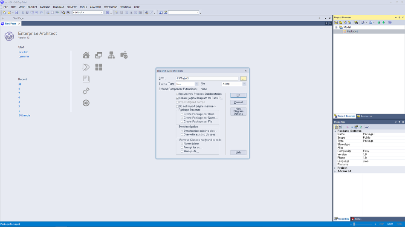
Task: Expand the Project section in Properties
Action: coord(335,168)
